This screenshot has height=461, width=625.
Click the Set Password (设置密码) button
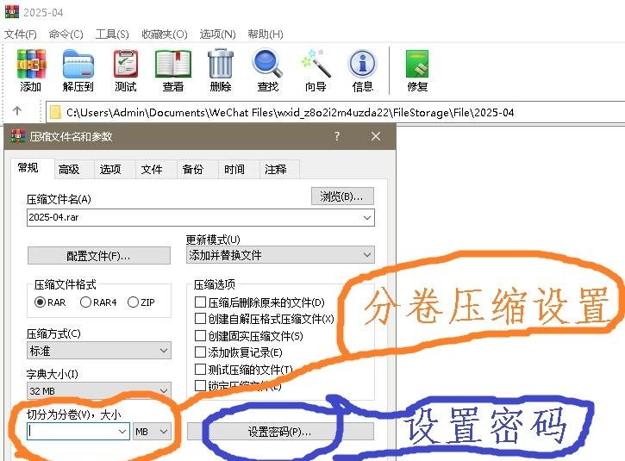(280, 432)
